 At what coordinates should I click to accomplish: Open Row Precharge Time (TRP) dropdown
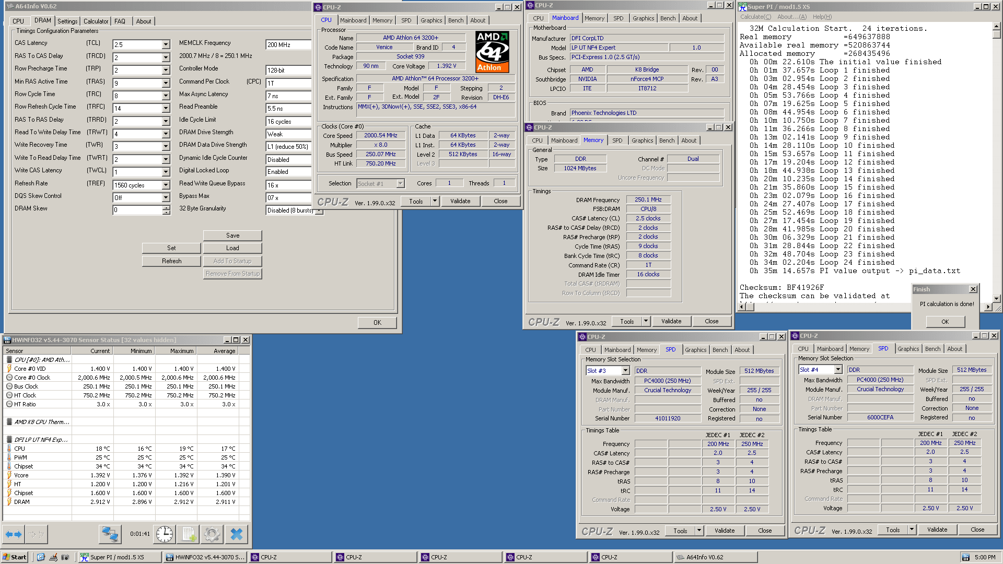coord(166,70)
